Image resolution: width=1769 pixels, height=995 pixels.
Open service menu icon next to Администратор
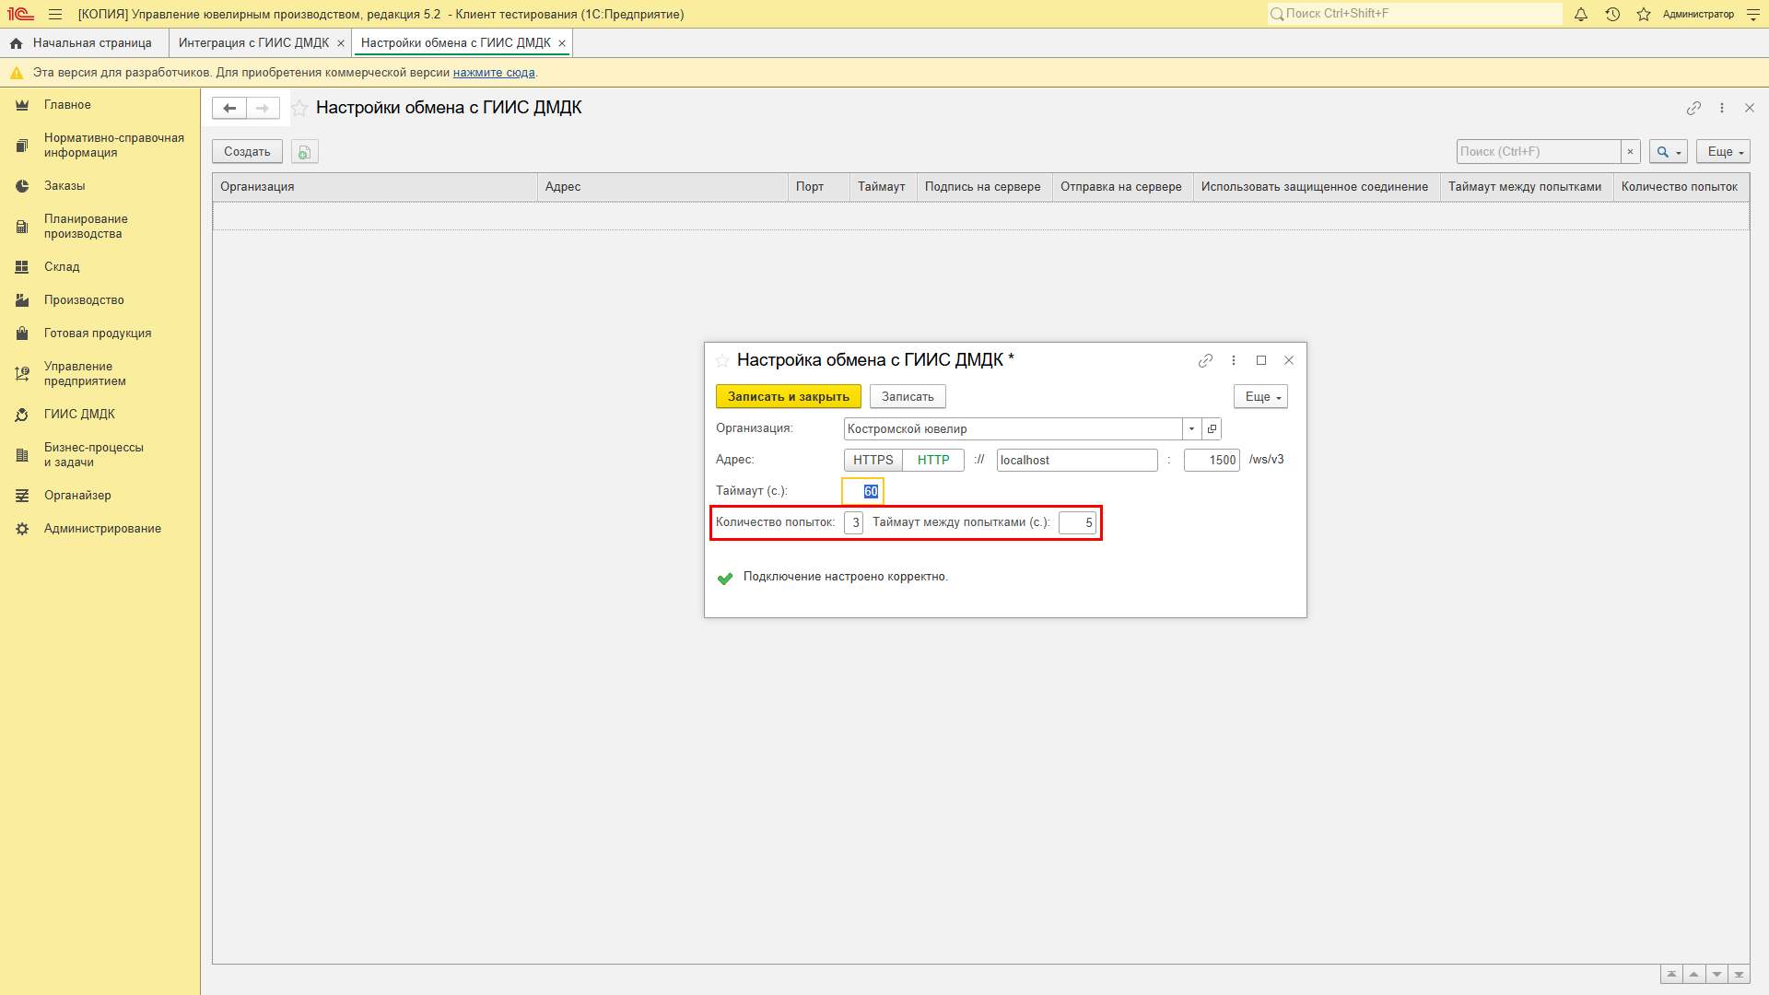pos(1752,14)
